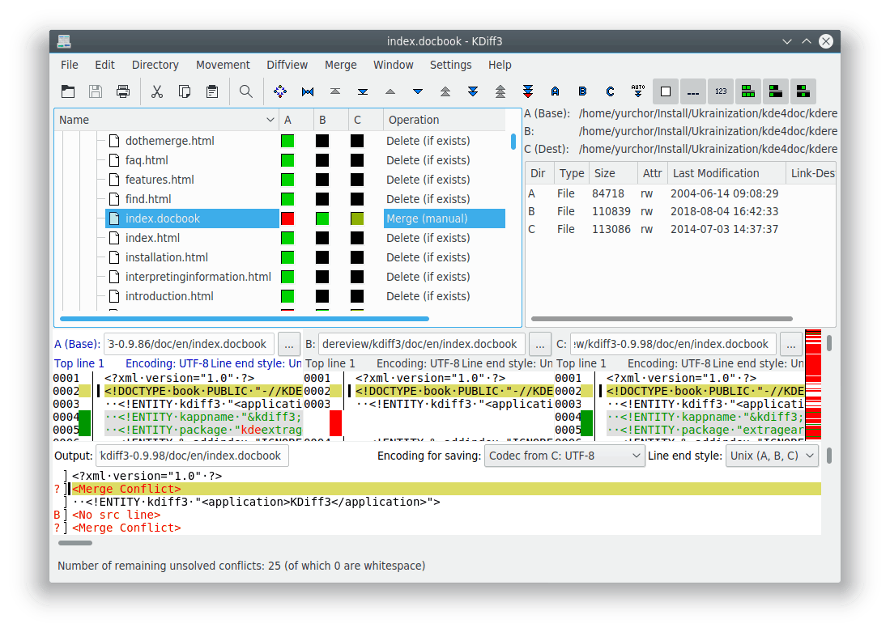Go to previous unsolved conflict (triple gray arrows)
Screen dimensions: 890x632
point(500,91)
